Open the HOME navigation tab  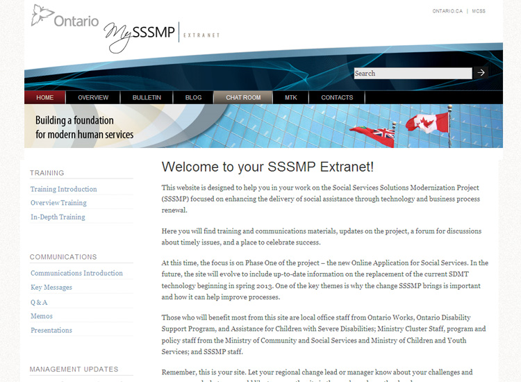tap(45, 98)
